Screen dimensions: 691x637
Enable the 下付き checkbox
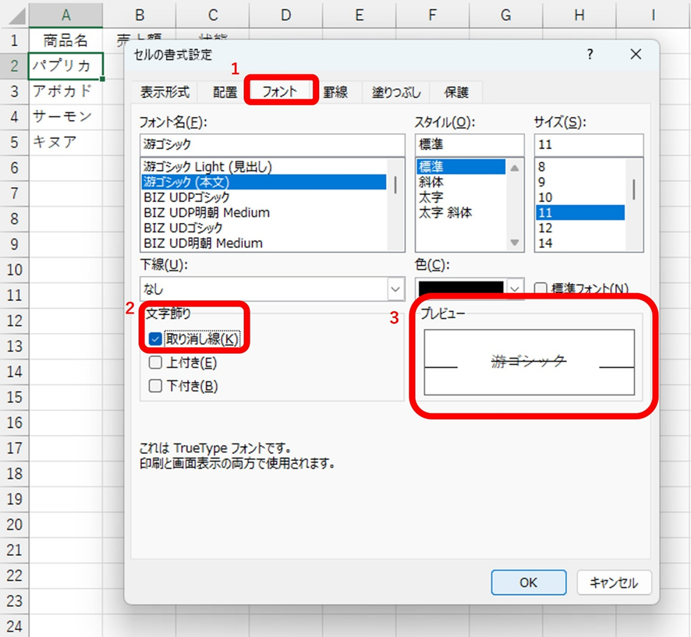point(155,385)
